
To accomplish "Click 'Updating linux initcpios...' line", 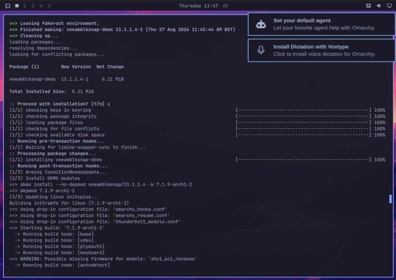I will pos(54,197).
